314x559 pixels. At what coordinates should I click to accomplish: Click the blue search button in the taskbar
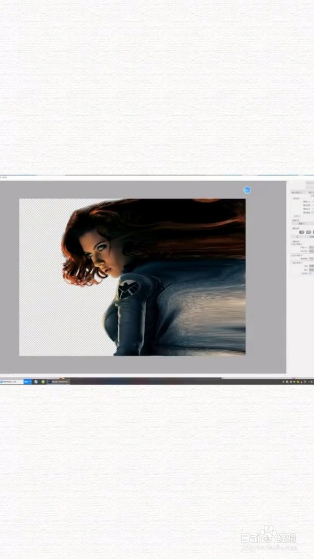tap(27, 382)
